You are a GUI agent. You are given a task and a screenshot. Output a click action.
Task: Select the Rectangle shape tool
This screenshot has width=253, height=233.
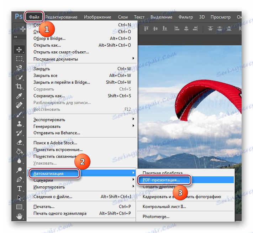[x=19, y=207]
